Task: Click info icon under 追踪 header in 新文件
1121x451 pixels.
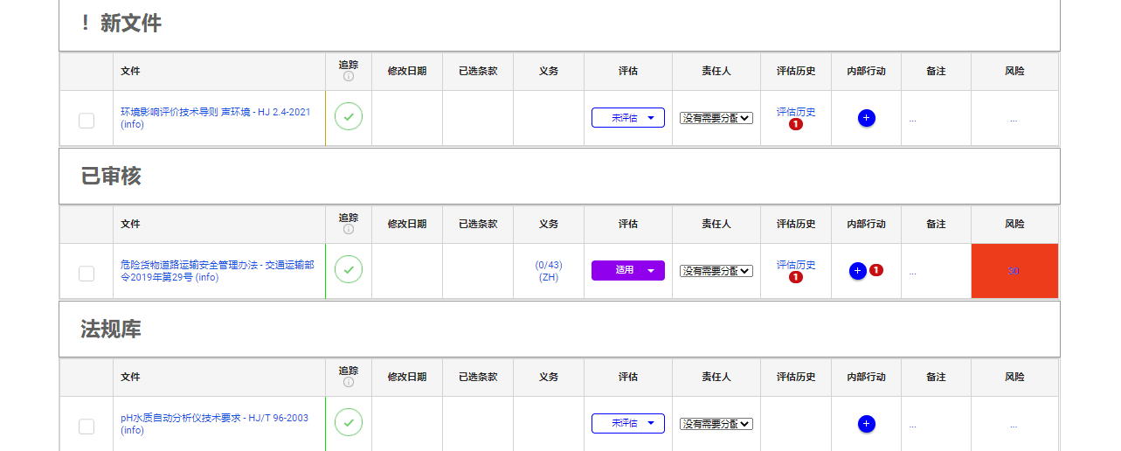Action: (x=349, y=77)
